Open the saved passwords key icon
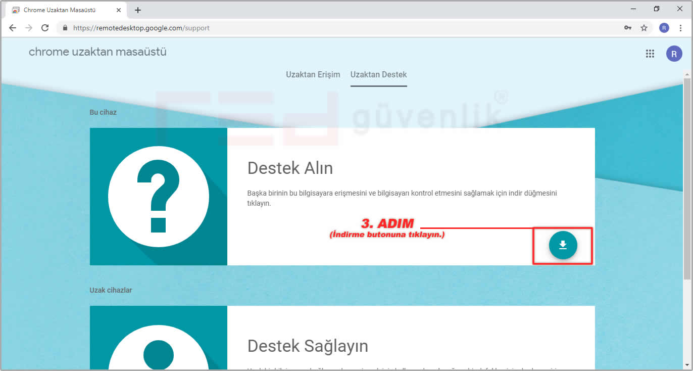The width and height of the screenshot is (693, 371). coord(628,28)
